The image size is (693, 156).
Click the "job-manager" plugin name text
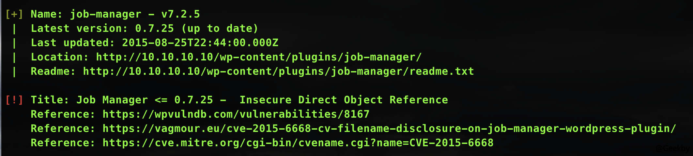coord(106,14)
